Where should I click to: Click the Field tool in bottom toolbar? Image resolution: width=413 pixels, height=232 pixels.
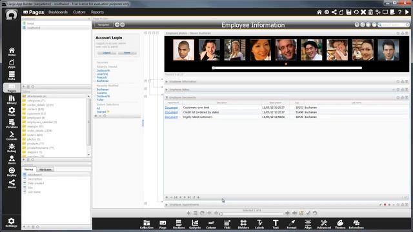point(227,224)
